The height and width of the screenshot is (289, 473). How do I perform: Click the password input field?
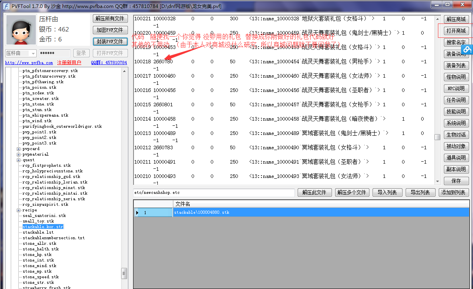coord(54,53)
